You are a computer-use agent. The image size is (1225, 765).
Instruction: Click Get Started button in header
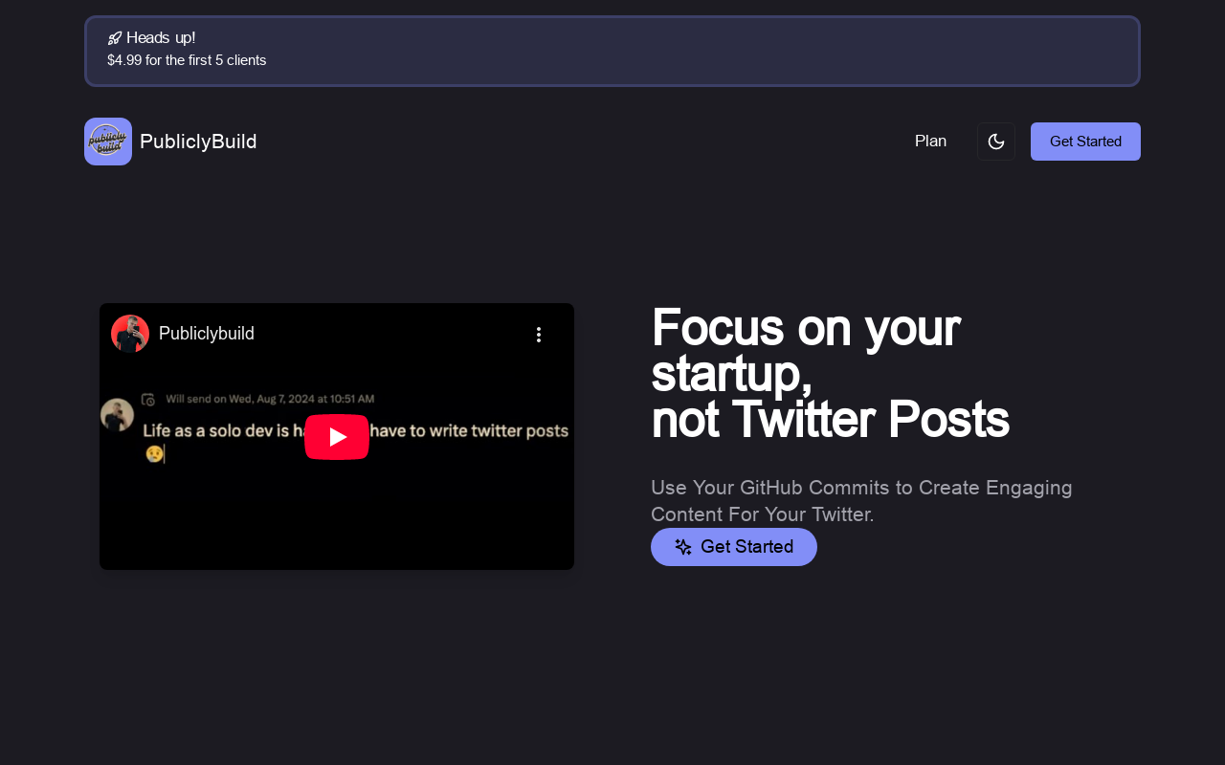[1085, 142]
